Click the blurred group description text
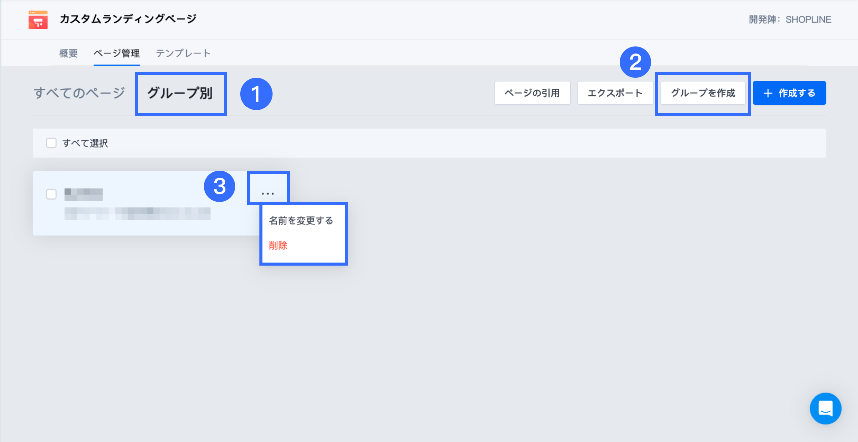 click(137, 214)
